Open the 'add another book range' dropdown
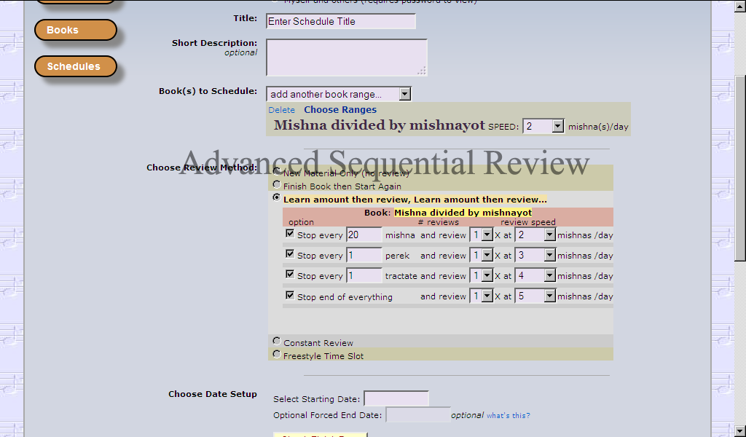This screenshot has width=746, height=437. (x=339, y=94)
